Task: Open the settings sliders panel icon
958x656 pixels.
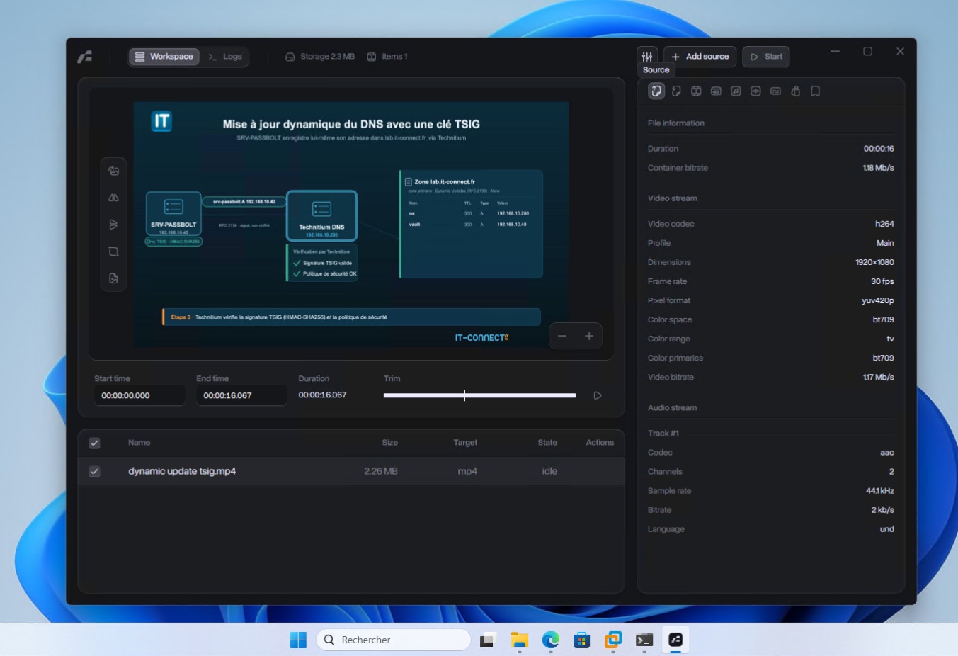Action: pyautogui.click(x=647, y=57)
